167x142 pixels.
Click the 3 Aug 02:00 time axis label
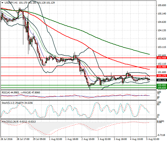104,139
